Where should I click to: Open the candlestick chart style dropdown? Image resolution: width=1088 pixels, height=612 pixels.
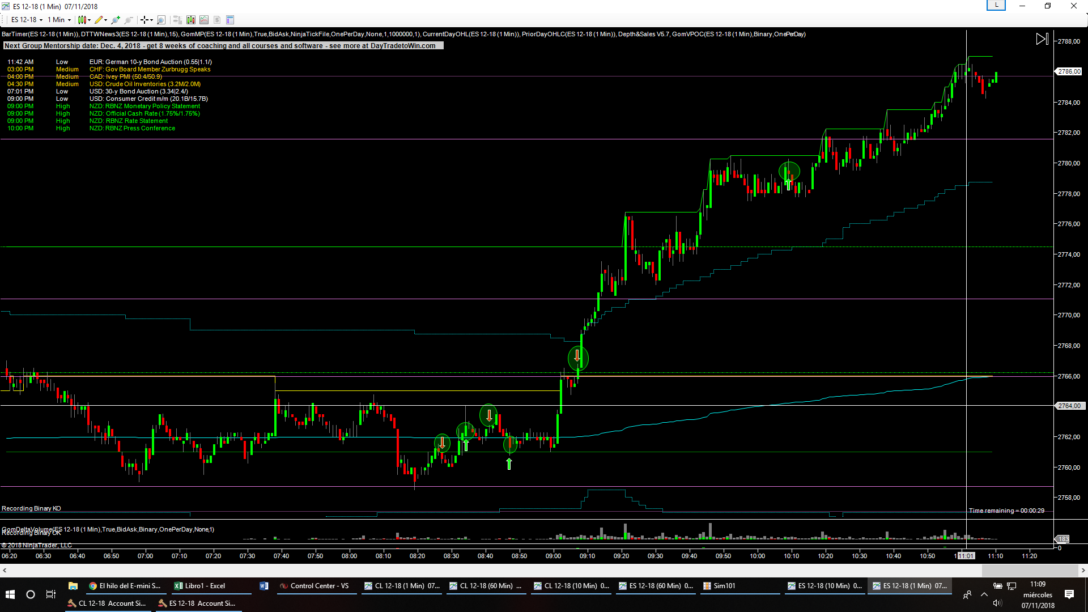[x=84, y=20]
